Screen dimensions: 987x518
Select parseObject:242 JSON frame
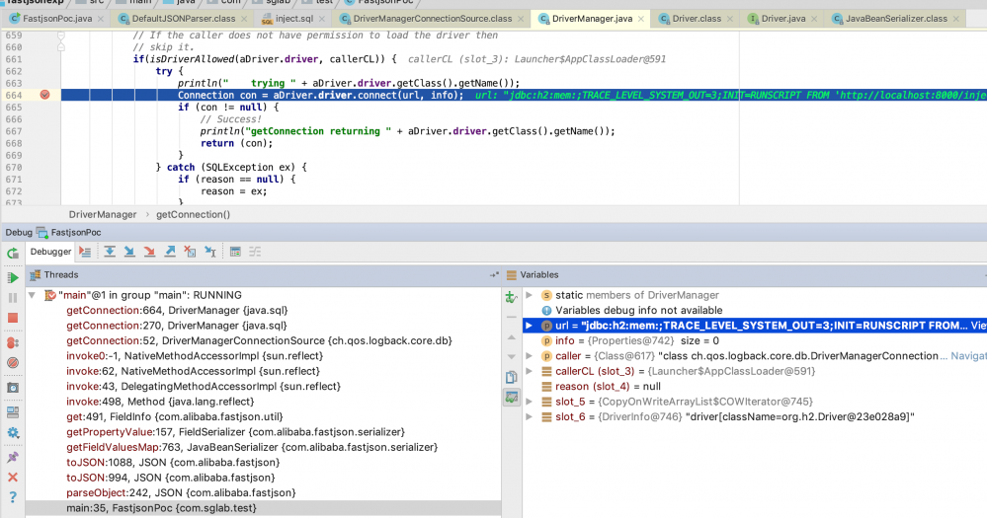pyautogui.click(x=181, y=492)
